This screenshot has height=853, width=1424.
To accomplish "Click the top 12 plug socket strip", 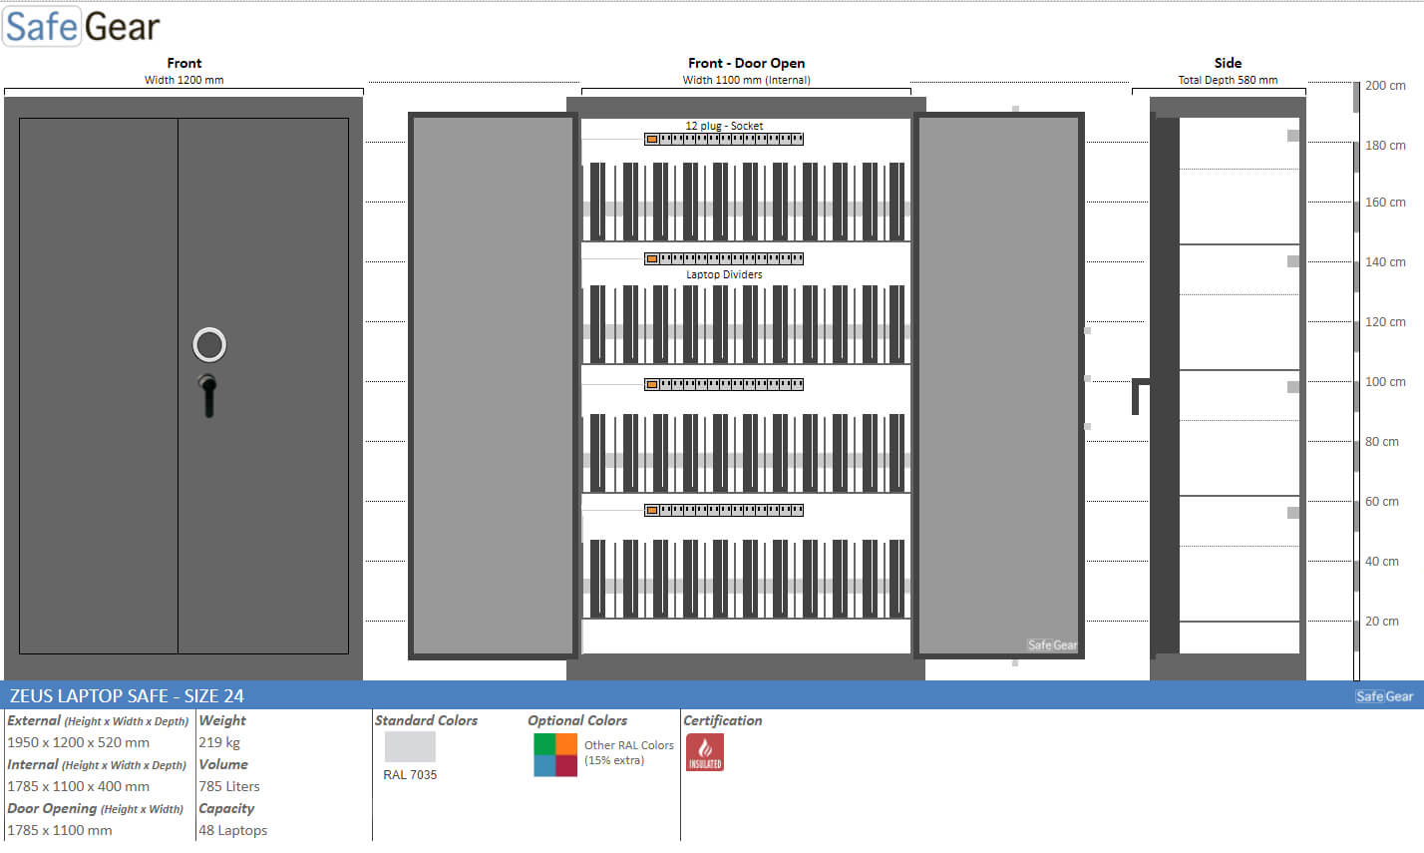I will 724,139.
